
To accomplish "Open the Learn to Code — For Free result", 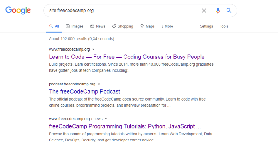I will point(127,57).
